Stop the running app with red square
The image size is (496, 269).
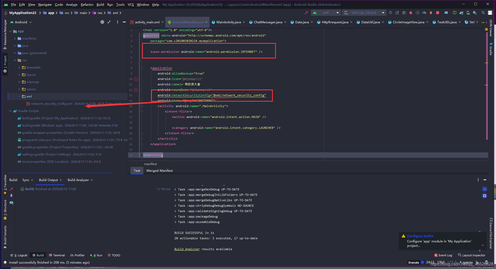click(x=438, y=13)
